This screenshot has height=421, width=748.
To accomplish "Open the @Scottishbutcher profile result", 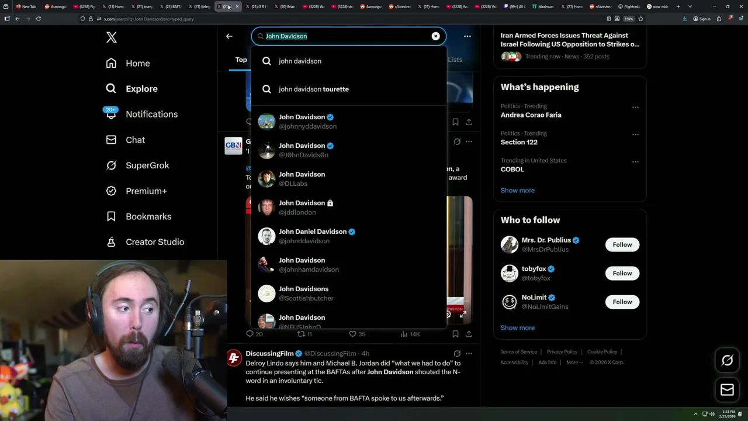I will 349,294.
